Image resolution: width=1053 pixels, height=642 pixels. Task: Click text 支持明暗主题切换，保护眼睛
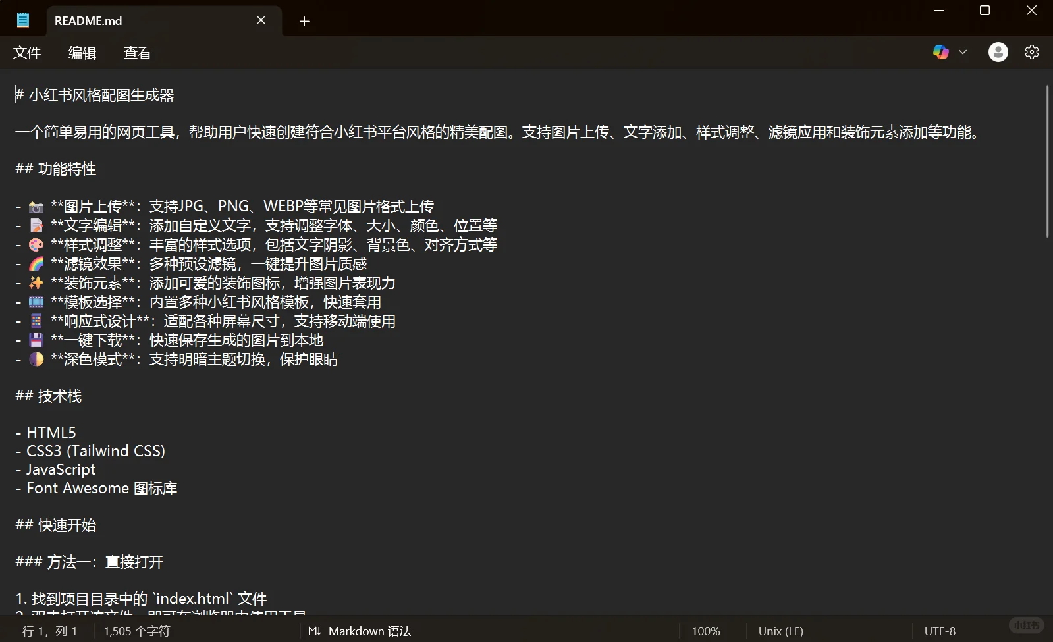click(244, 360)
